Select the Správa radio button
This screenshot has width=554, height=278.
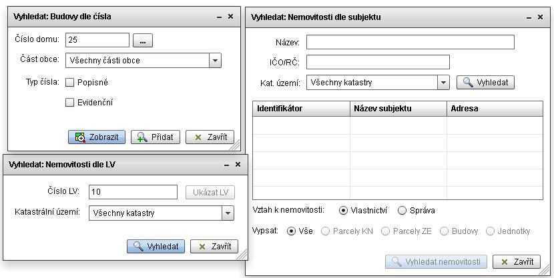click(x=402, y=211)
